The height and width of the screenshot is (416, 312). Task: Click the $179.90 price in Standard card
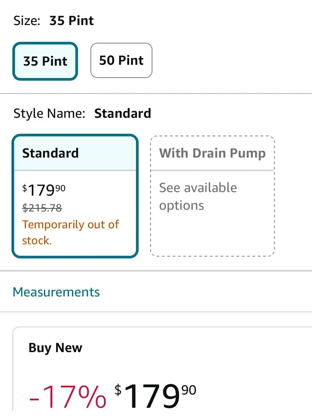(x=44, y=190)
